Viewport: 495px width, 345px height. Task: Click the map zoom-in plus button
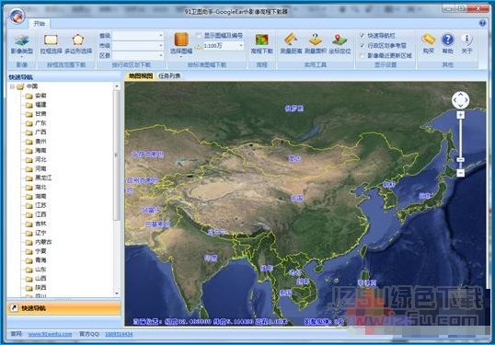(460, 115)
